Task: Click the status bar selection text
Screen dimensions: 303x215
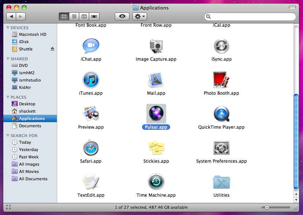Action: (151, 207)
